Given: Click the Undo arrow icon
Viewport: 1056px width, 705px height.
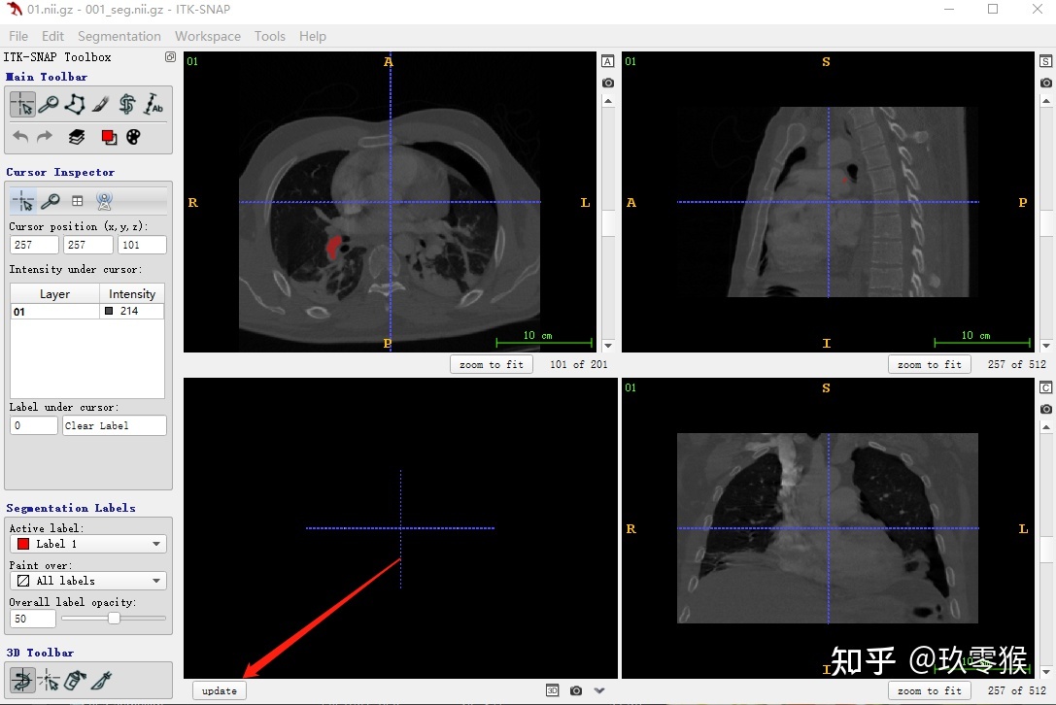Looking at the screenshot, I should (20, 137).
